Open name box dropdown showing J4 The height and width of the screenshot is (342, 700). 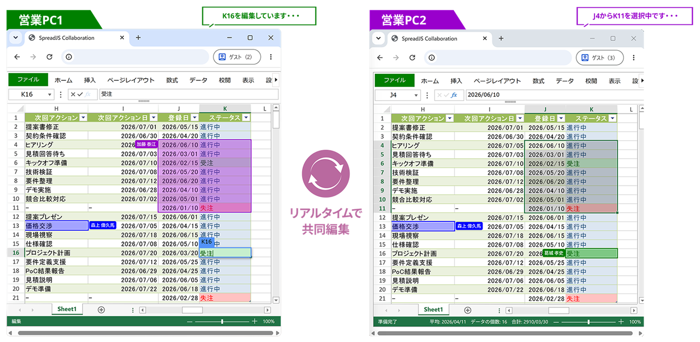pos(416,95)
